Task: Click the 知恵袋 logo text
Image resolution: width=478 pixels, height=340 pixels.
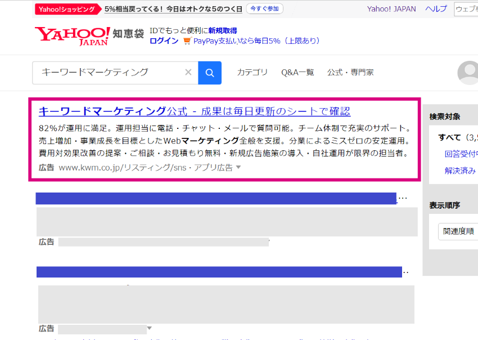Action: coord(128,34)
